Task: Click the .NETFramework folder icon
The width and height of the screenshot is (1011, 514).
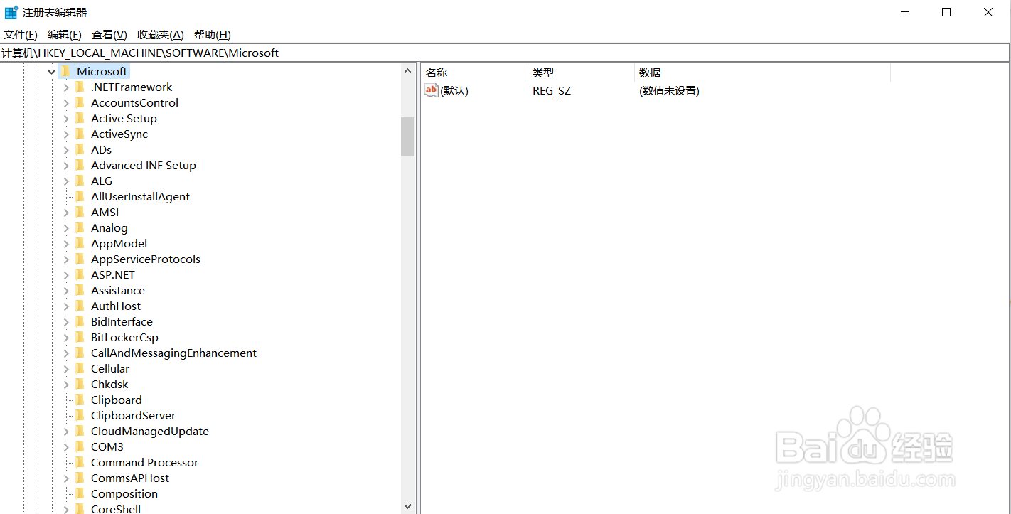Action: coord(80,87)
